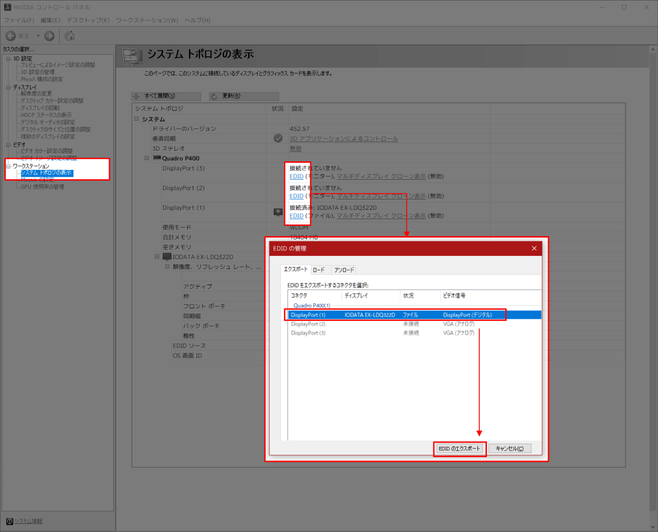Screen dimensions: 658x532
Task: Select ビデオ カラー設定の調整 in the task tree
Action: [47, 151]
